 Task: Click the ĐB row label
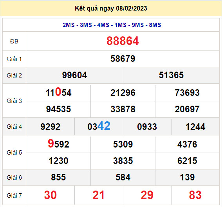(x=14, y=41)
